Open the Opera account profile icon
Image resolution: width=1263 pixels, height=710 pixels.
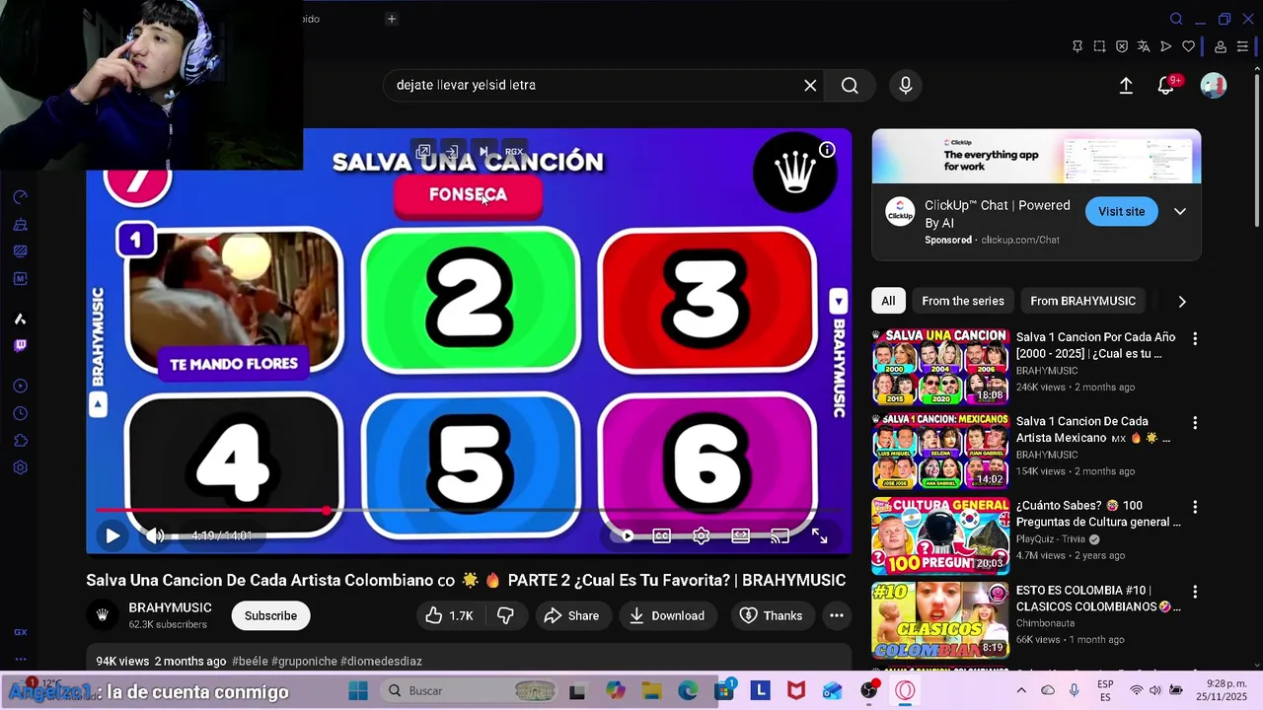point(1221,46)
